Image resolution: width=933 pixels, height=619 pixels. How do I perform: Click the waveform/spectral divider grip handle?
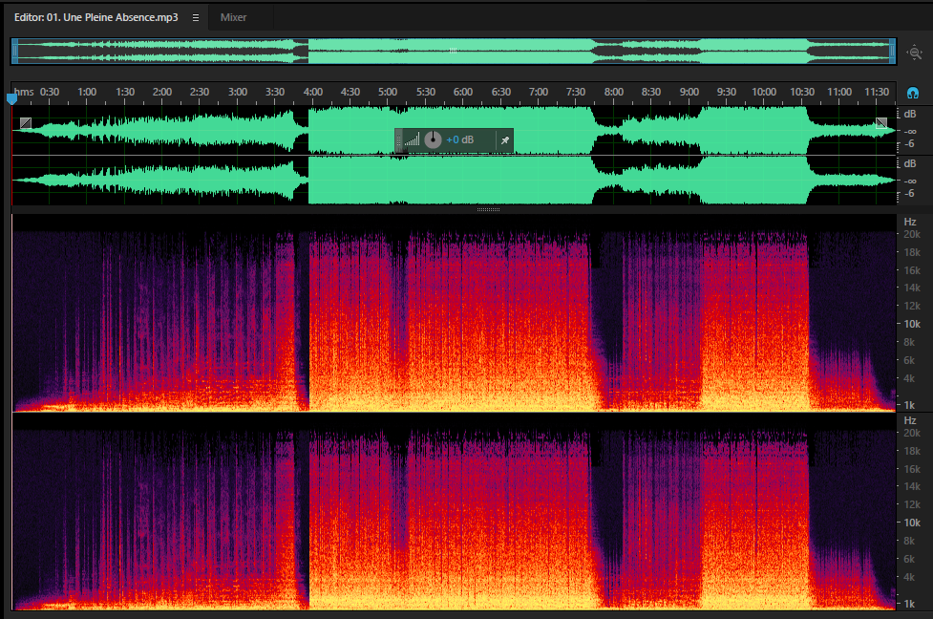[x=489, y=209]
